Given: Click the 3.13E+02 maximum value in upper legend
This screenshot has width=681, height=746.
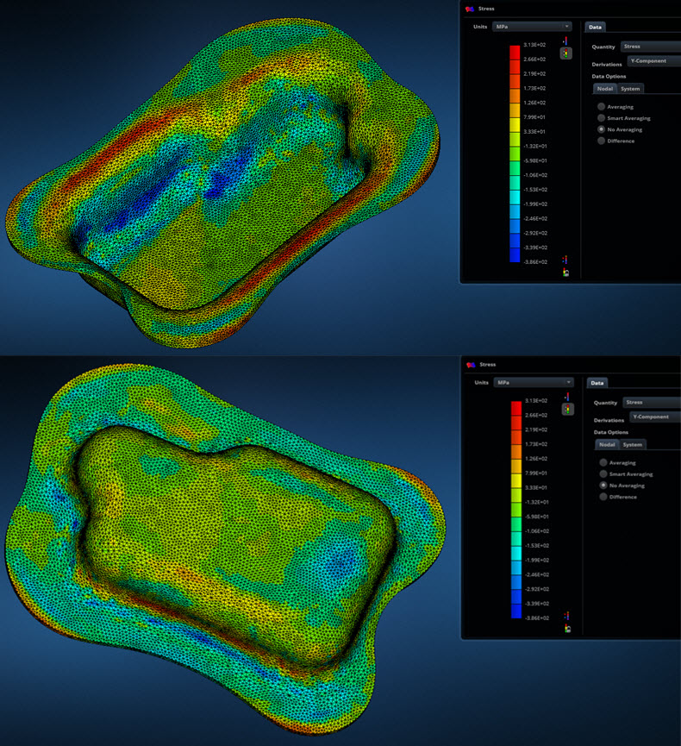Looking at the screenshot, I should point(534,45).
